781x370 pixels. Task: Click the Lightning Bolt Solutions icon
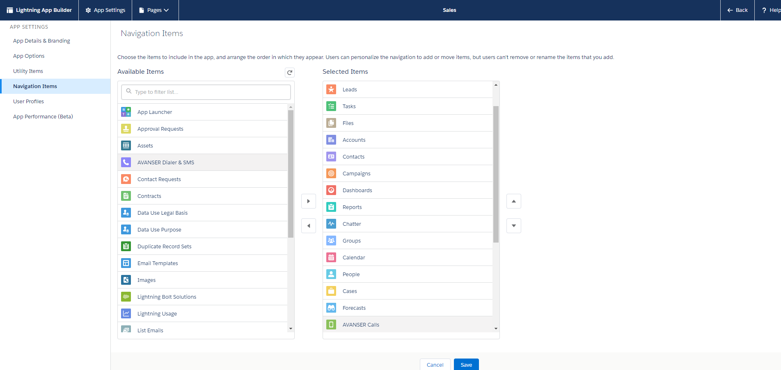point(126,297)
